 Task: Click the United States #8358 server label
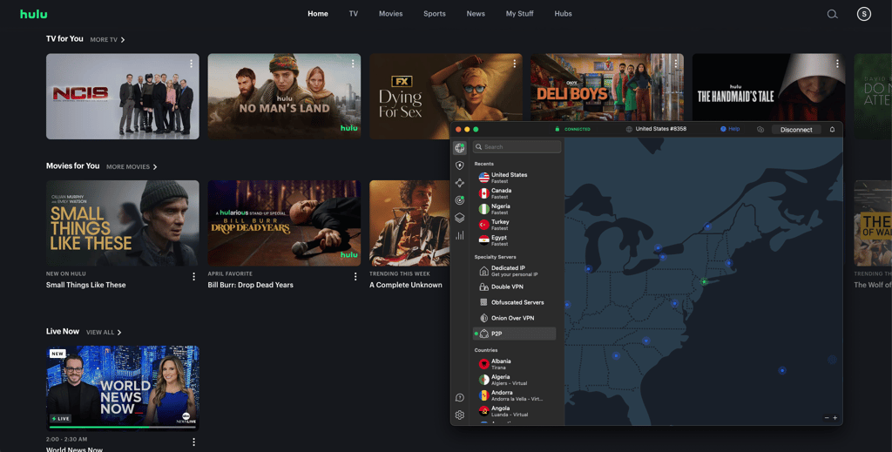(661, 129)
